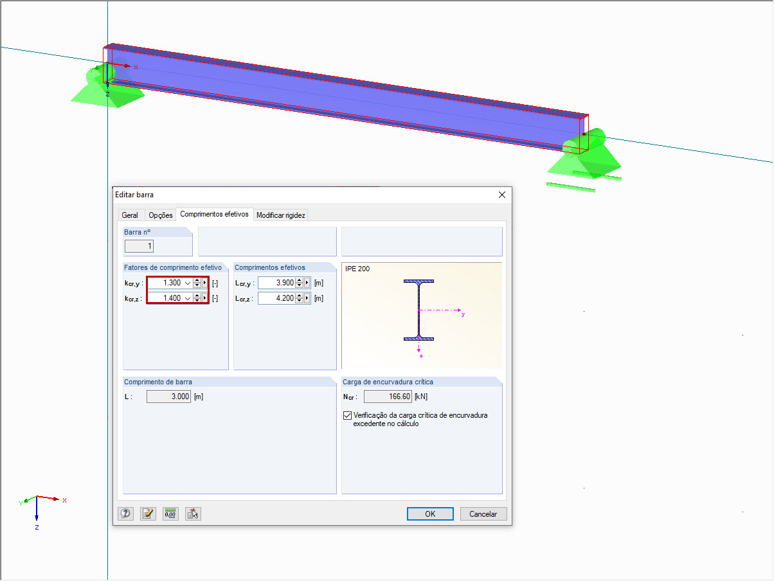Screen dimensions: 774x581
Task: Click the Lcr,z field showing 4.200
Action: coord(276,298)
